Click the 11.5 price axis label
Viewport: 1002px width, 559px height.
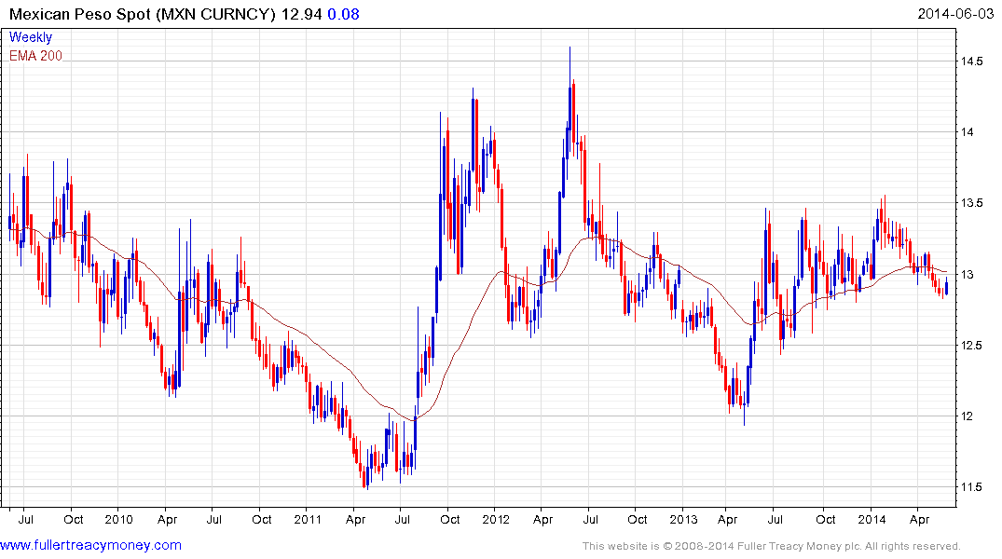point(973,487)
